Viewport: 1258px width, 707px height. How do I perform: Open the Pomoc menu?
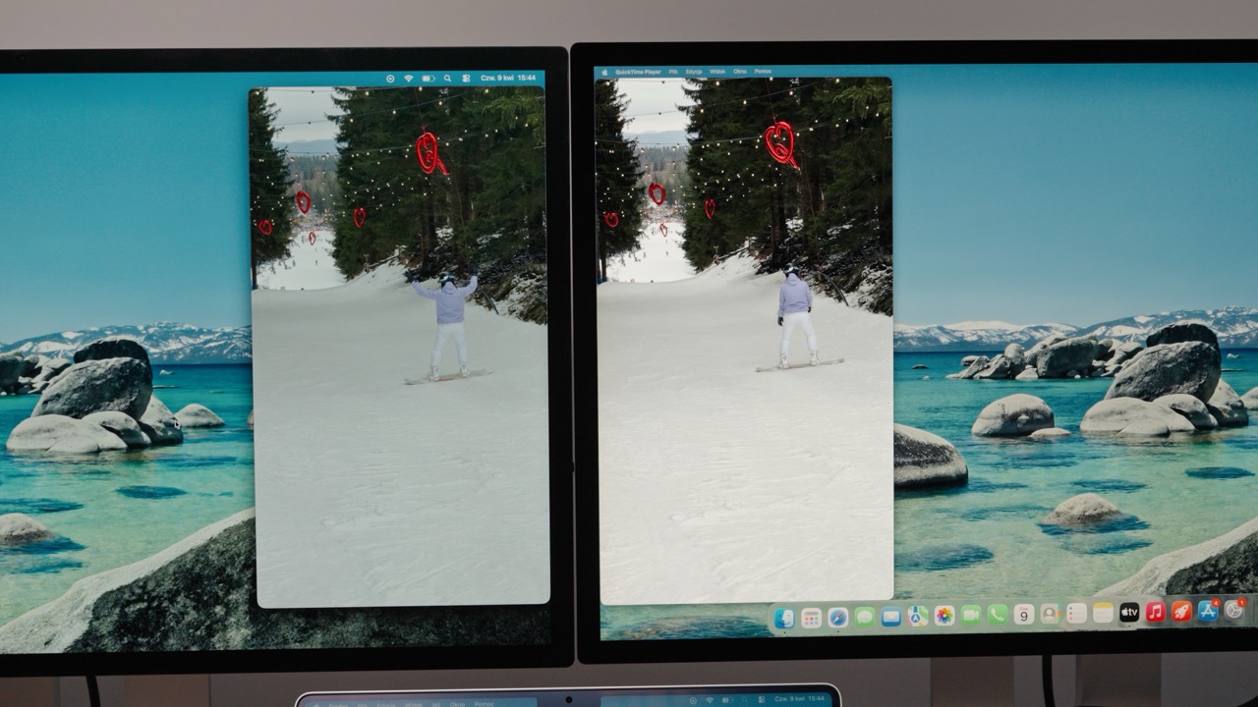point(763,72)
